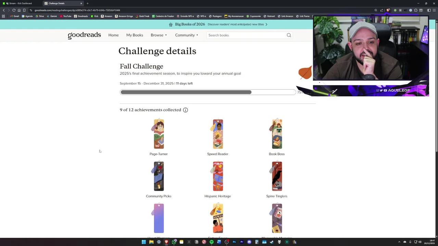Click the Heart Warmers purple bookmark achievement

coord(159,218)
